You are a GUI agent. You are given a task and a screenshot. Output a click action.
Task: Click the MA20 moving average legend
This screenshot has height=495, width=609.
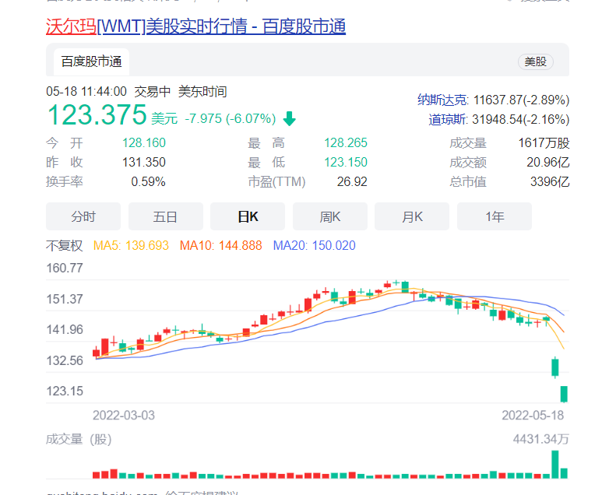[314, 245]
